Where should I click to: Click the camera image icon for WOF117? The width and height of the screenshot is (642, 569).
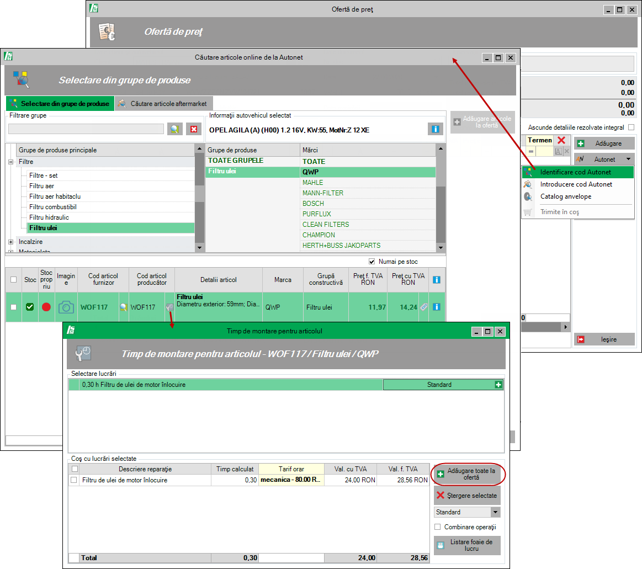click(66, 307)
